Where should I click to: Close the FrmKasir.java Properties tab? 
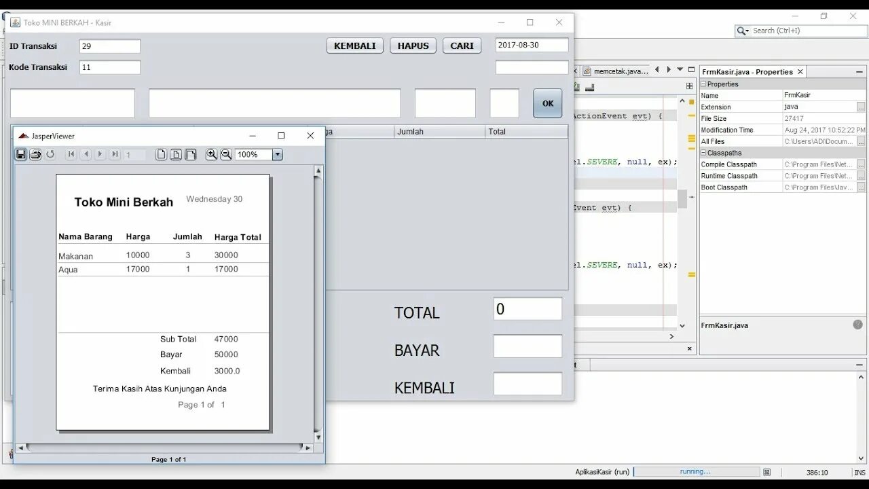click(x=800, y=71)
